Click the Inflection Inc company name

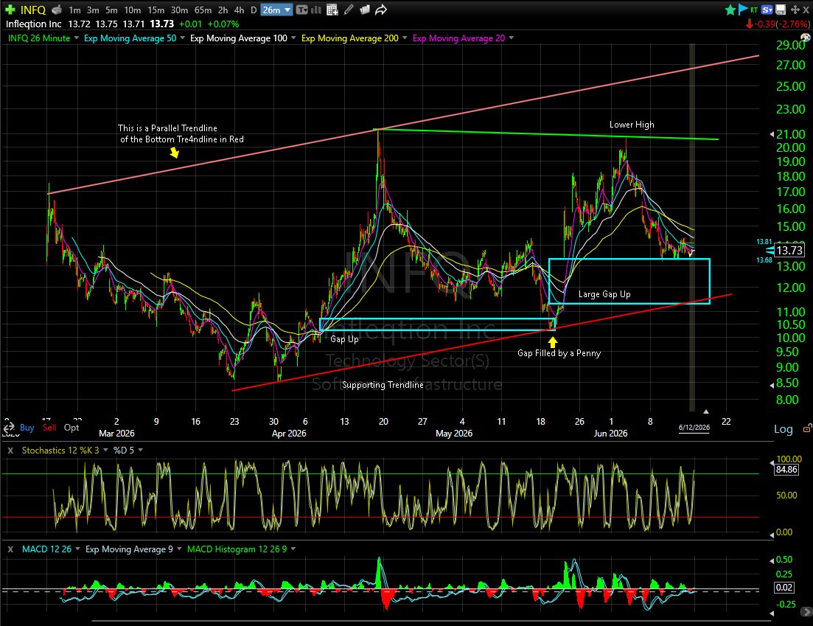pos(34,24)
